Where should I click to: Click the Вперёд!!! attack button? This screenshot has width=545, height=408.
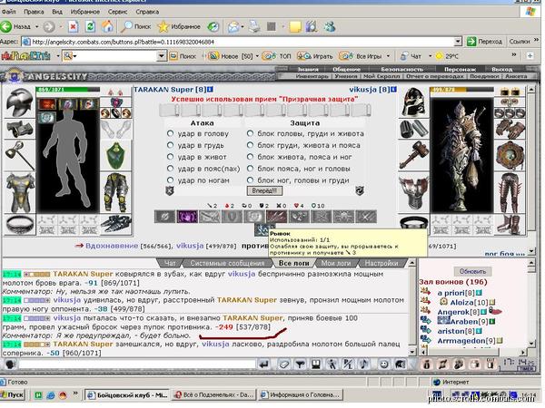264,190
